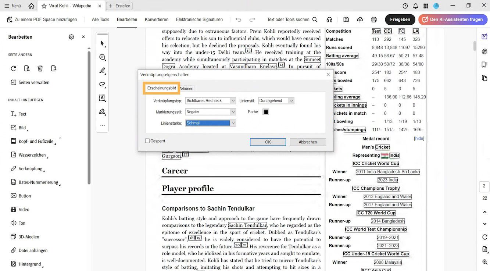This screenshot has height=271, width=490.
Task: Open the Bearbeiten toolbar tab
Action: coord(127,19)
